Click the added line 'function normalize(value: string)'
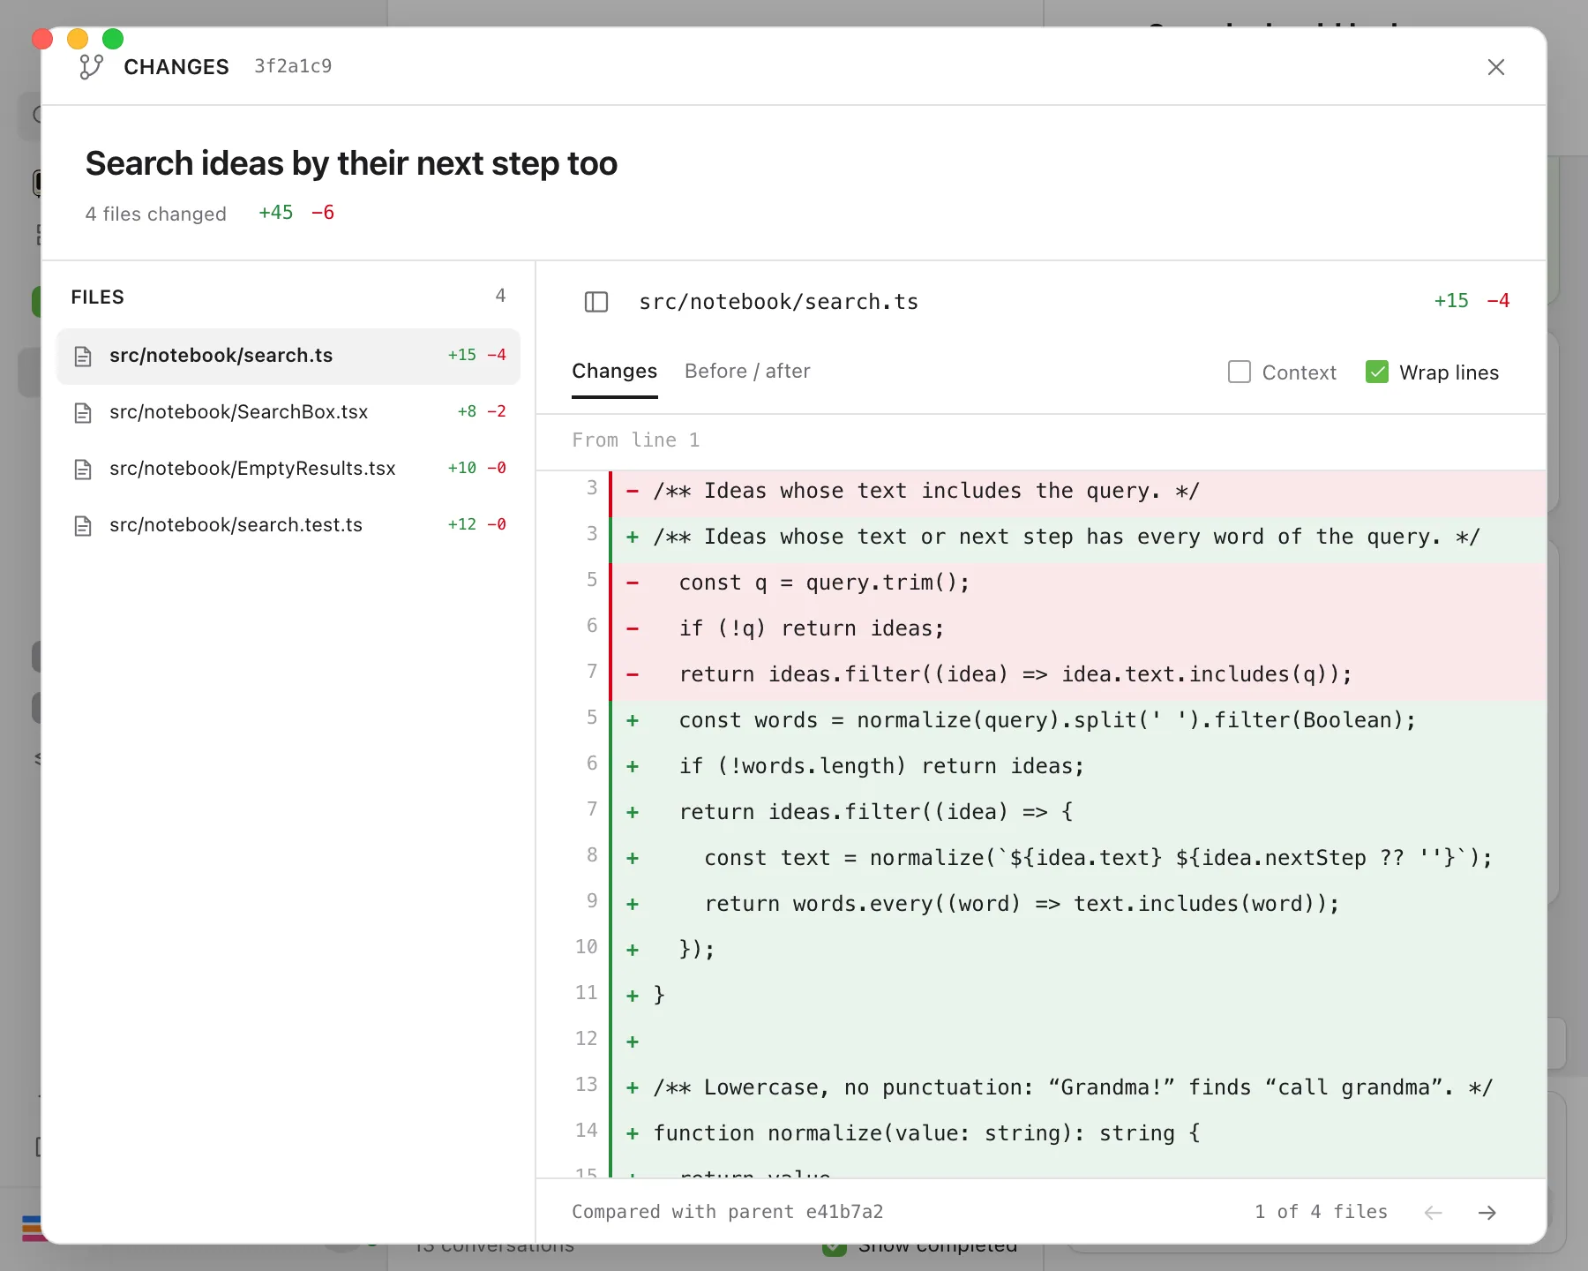This screenshot has width=1588, height=1271. [1041, 1133]
